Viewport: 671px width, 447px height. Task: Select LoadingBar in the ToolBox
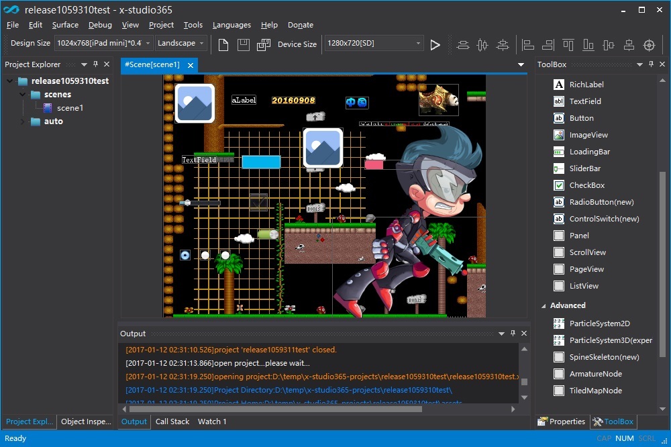[x=589, y=152]
